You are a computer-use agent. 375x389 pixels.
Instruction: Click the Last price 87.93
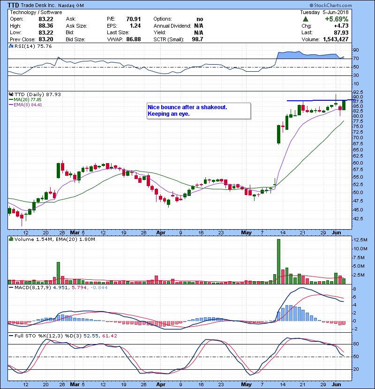(x=341, y=32)
